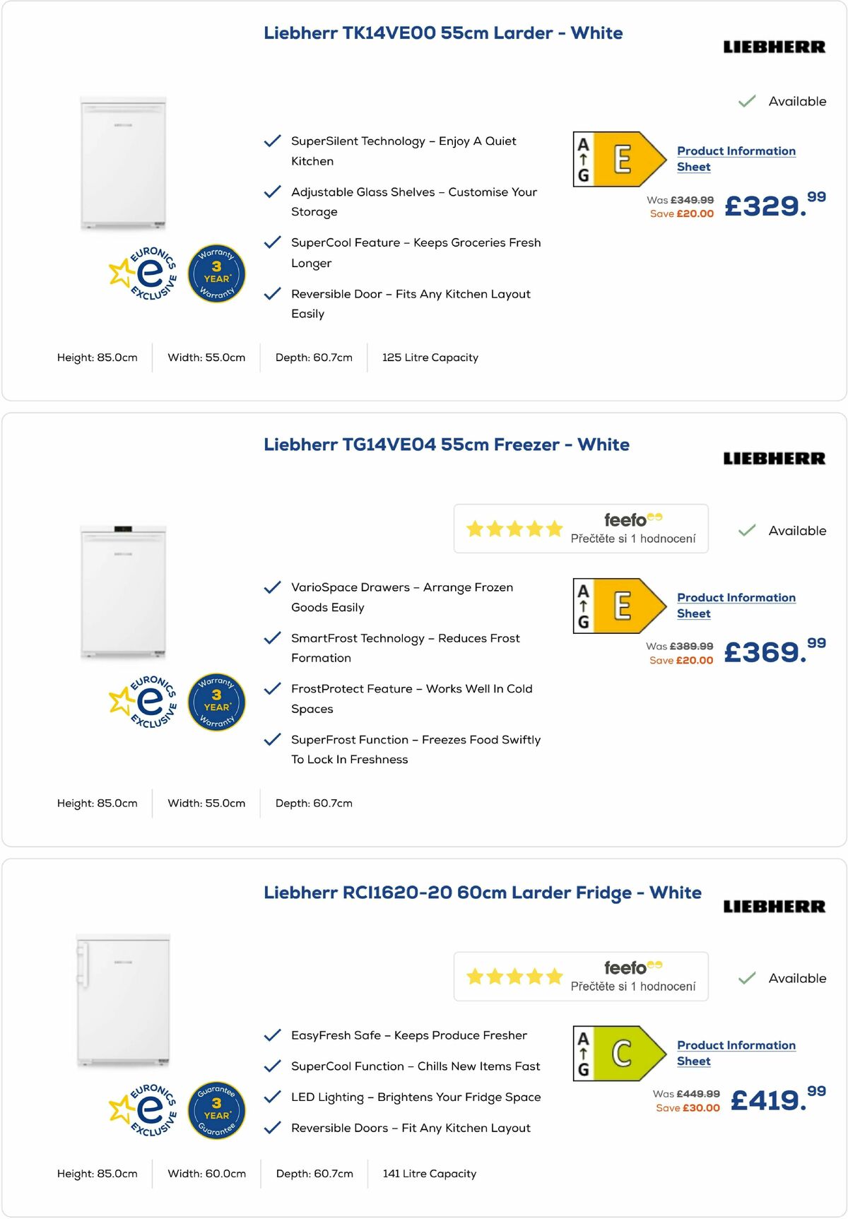Select the Liebherr logo beside the RCI1620-20 fridge
This screenshot has height=1219, width=848.
[x=775, y=905]
